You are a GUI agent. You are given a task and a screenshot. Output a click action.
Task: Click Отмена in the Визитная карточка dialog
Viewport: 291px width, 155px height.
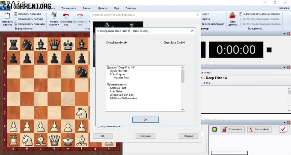[x=188, y=136]
